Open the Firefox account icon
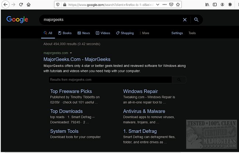Image resolution: width=239 pixels, height=153 pixels. pos(222,4)
